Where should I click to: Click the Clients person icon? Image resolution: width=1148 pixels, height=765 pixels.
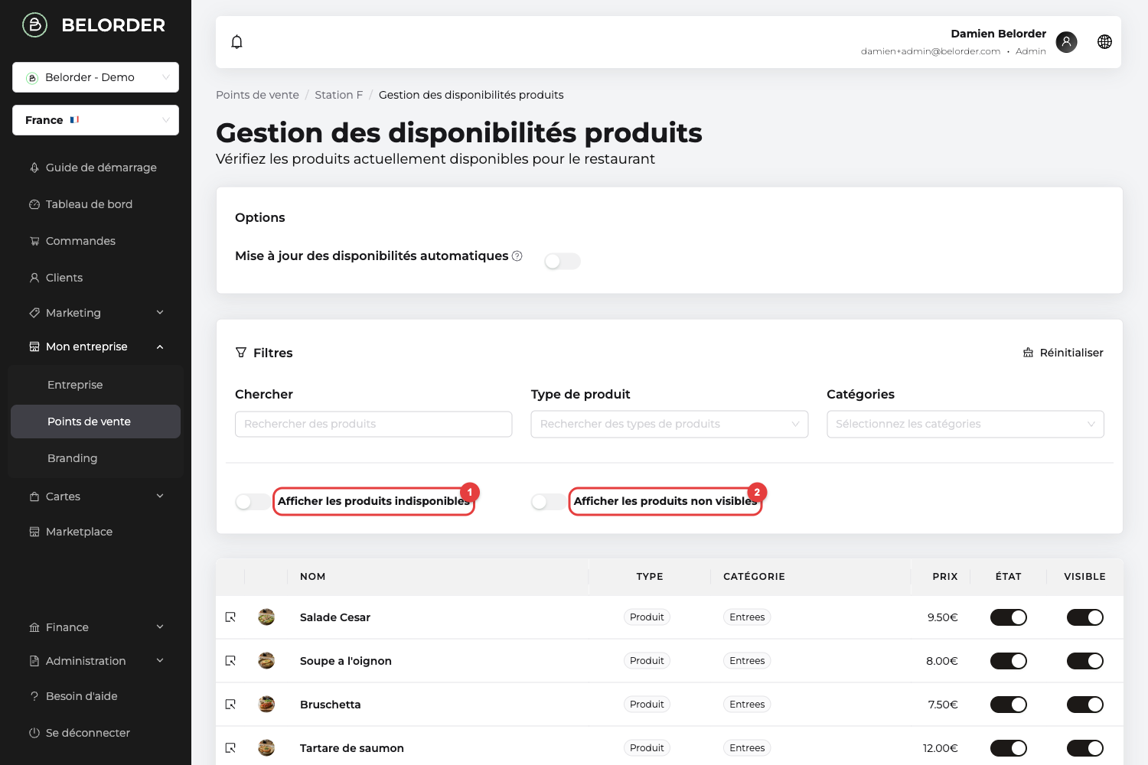click(x=34, y=278)
